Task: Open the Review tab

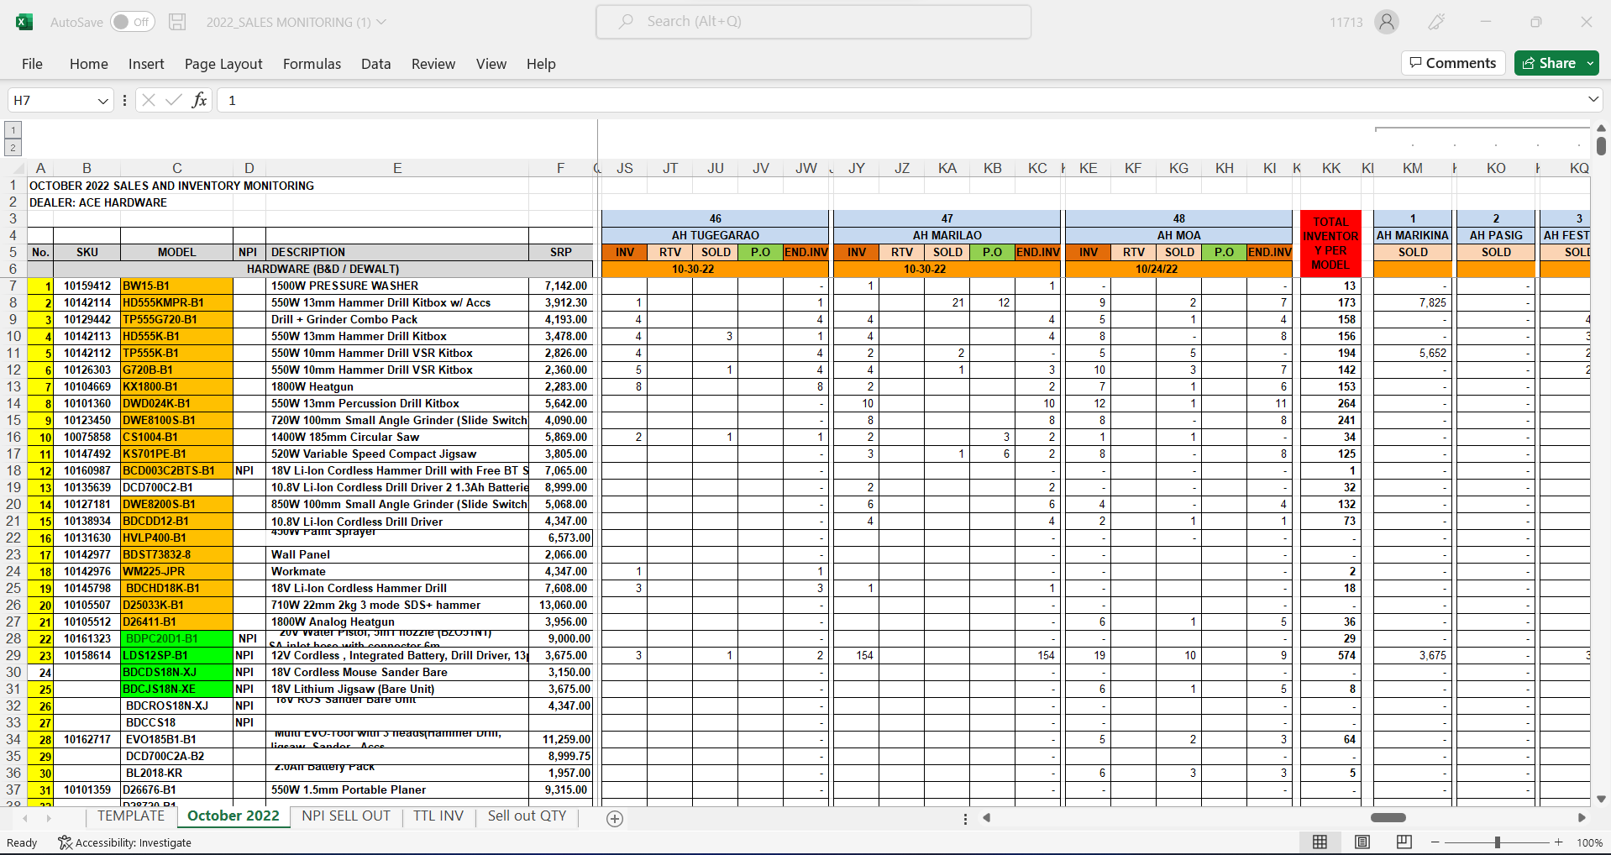Action: coord(433,64)
